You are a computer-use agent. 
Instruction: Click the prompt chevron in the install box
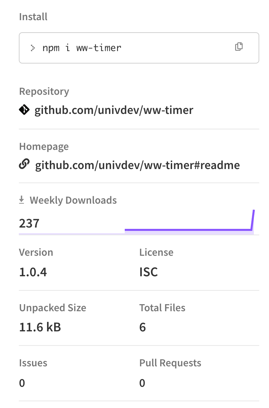tap(33, 48)
